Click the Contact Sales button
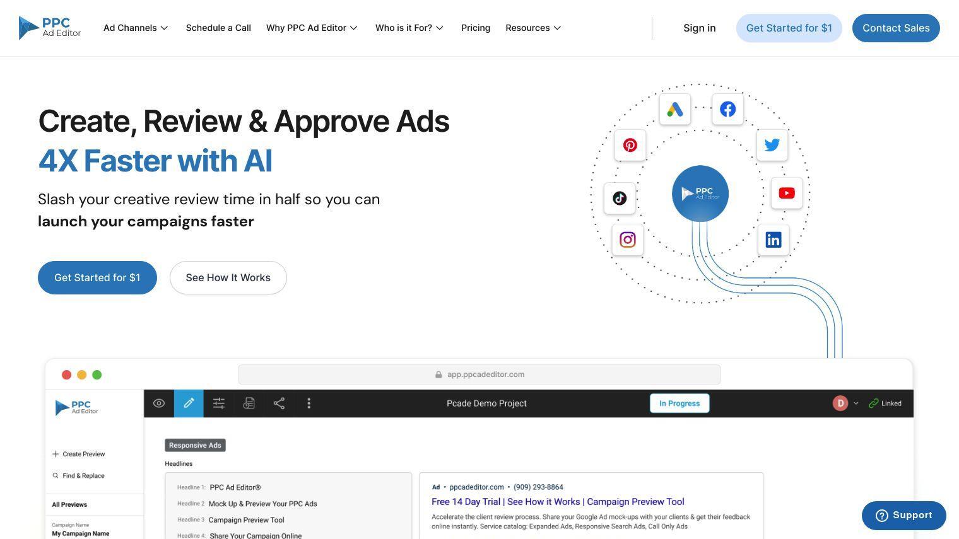The image size is (959, 539). (896, 28)
